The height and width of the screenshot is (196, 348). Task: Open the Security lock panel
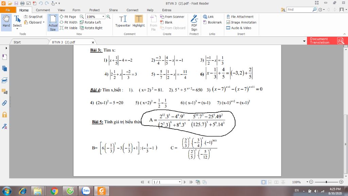[x=4, y=115]
